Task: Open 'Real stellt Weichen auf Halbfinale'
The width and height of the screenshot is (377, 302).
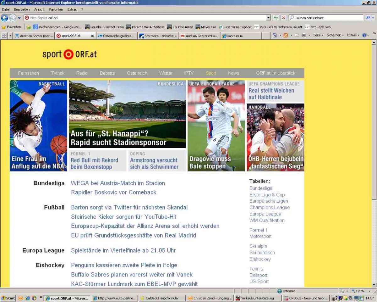Action: point(275,91)
